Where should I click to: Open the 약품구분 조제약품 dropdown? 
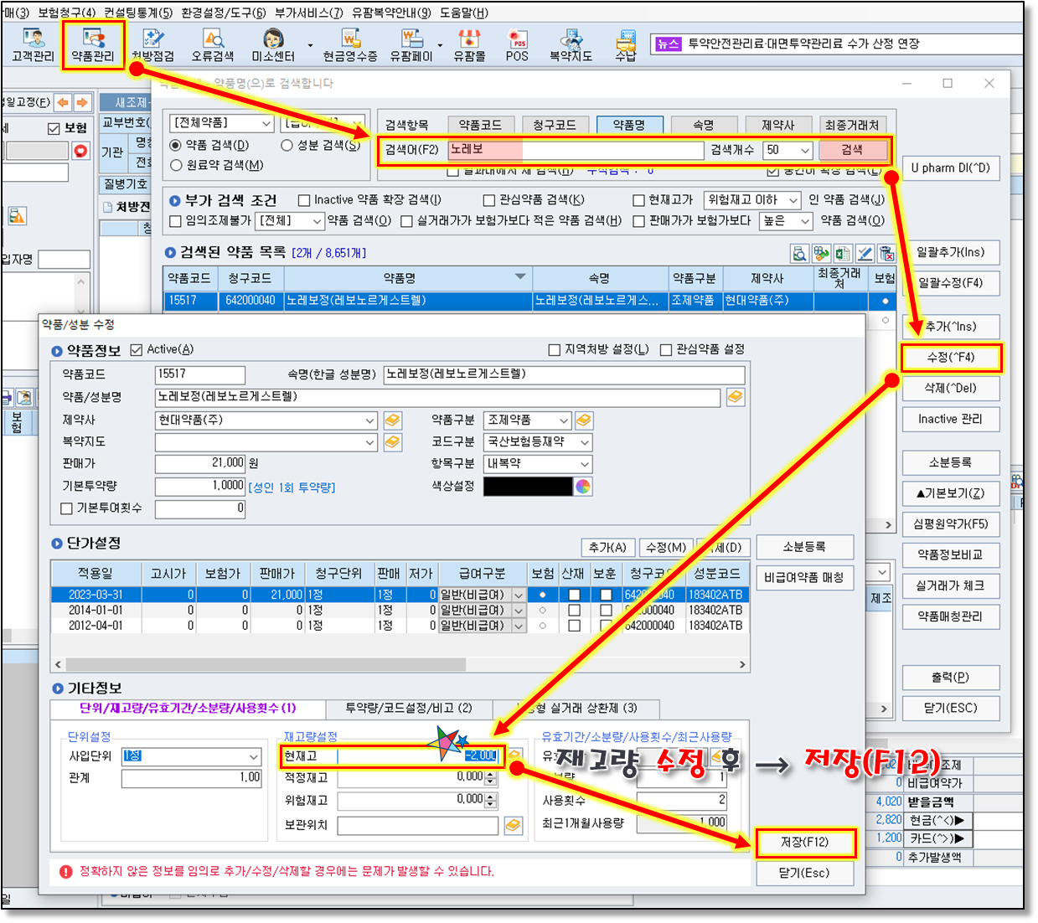(528, 420)
